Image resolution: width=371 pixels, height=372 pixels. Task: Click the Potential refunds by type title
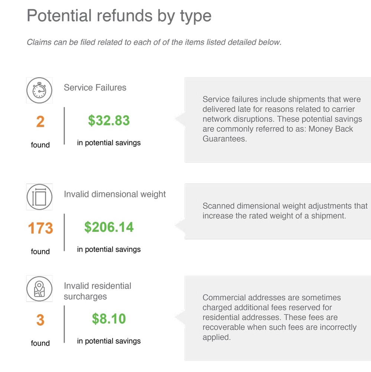tap(119, 16)
